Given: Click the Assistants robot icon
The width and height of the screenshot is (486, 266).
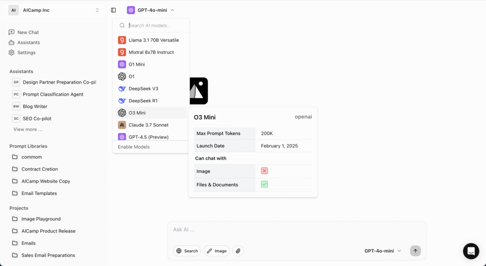Looking at the screenshot, I should (11, 42).
